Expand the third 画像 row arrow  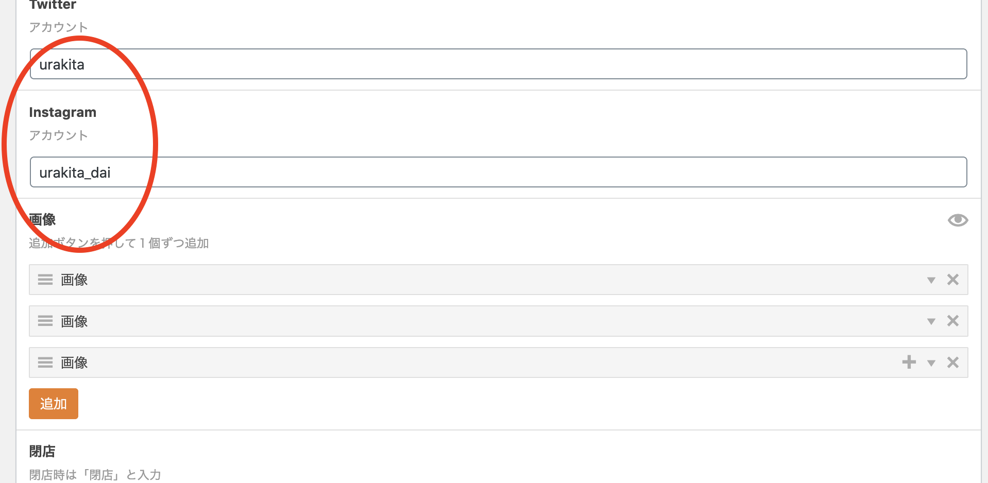click(x=931, y=363)
